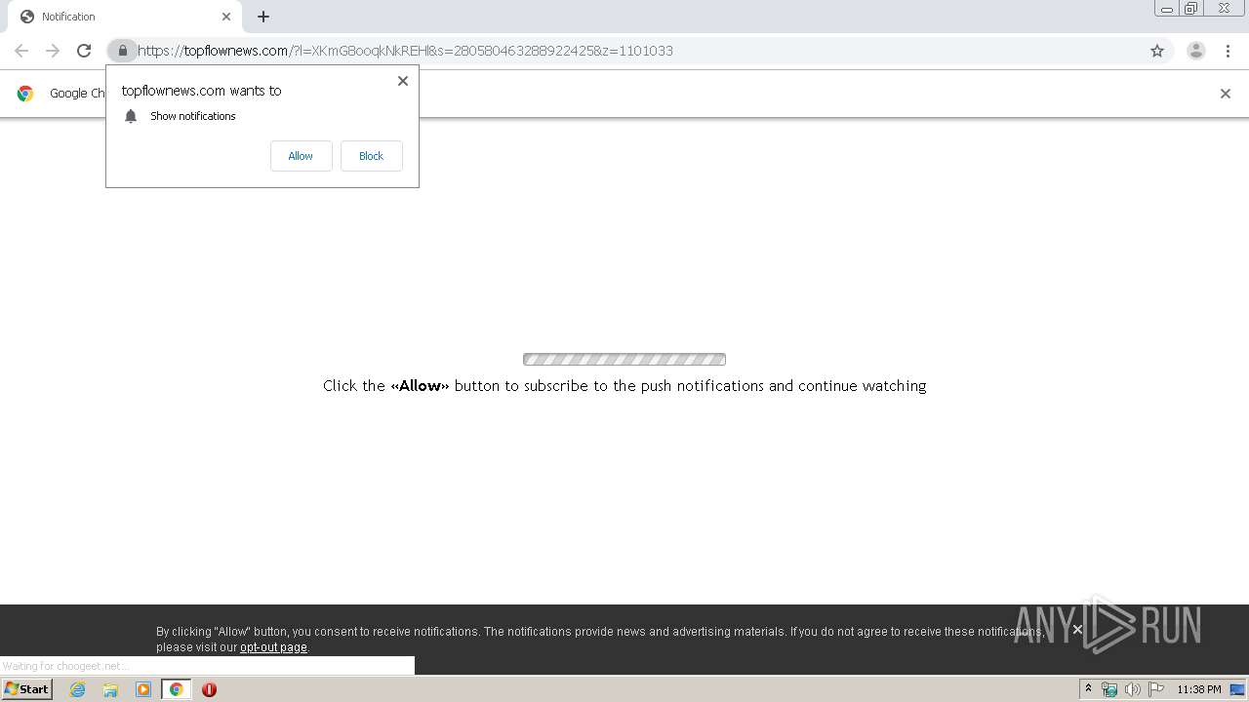Click the browser forward arrow
1249x702 pixels.
point(53,51)
